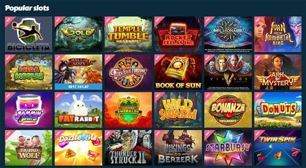
Task: Select Ark of Mystery slot tile
Action: point(278,72)
